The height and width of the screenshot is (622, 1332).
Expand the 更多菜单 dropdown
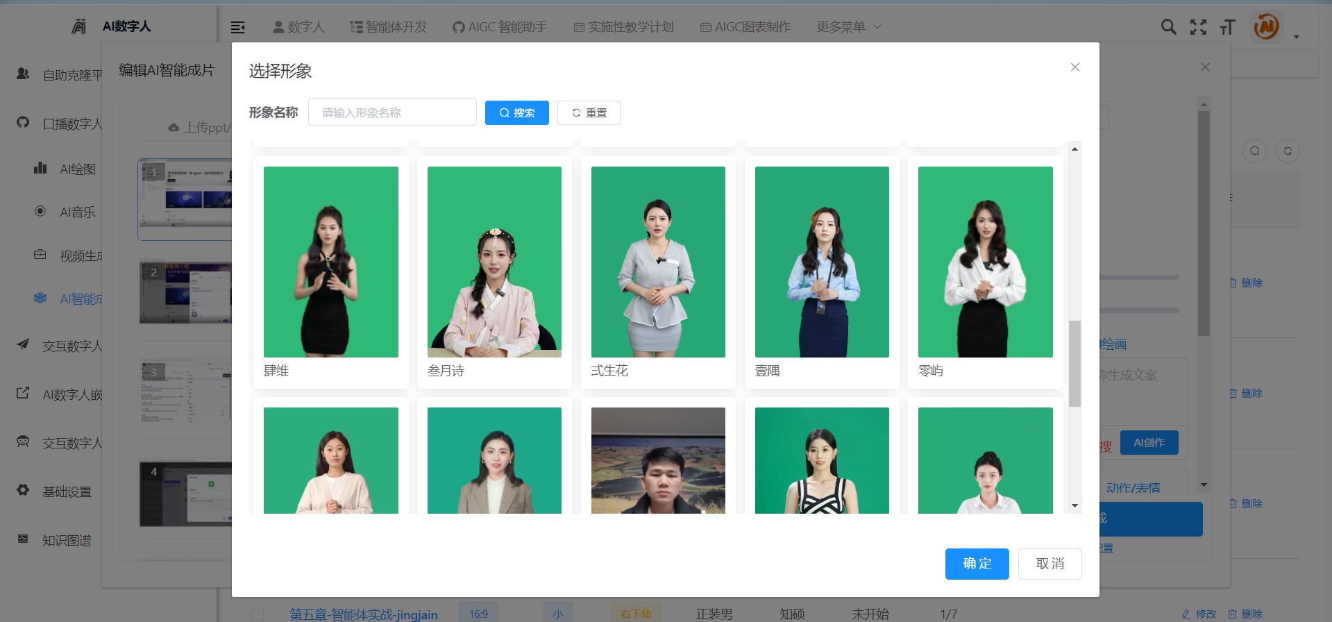point(849,27)
